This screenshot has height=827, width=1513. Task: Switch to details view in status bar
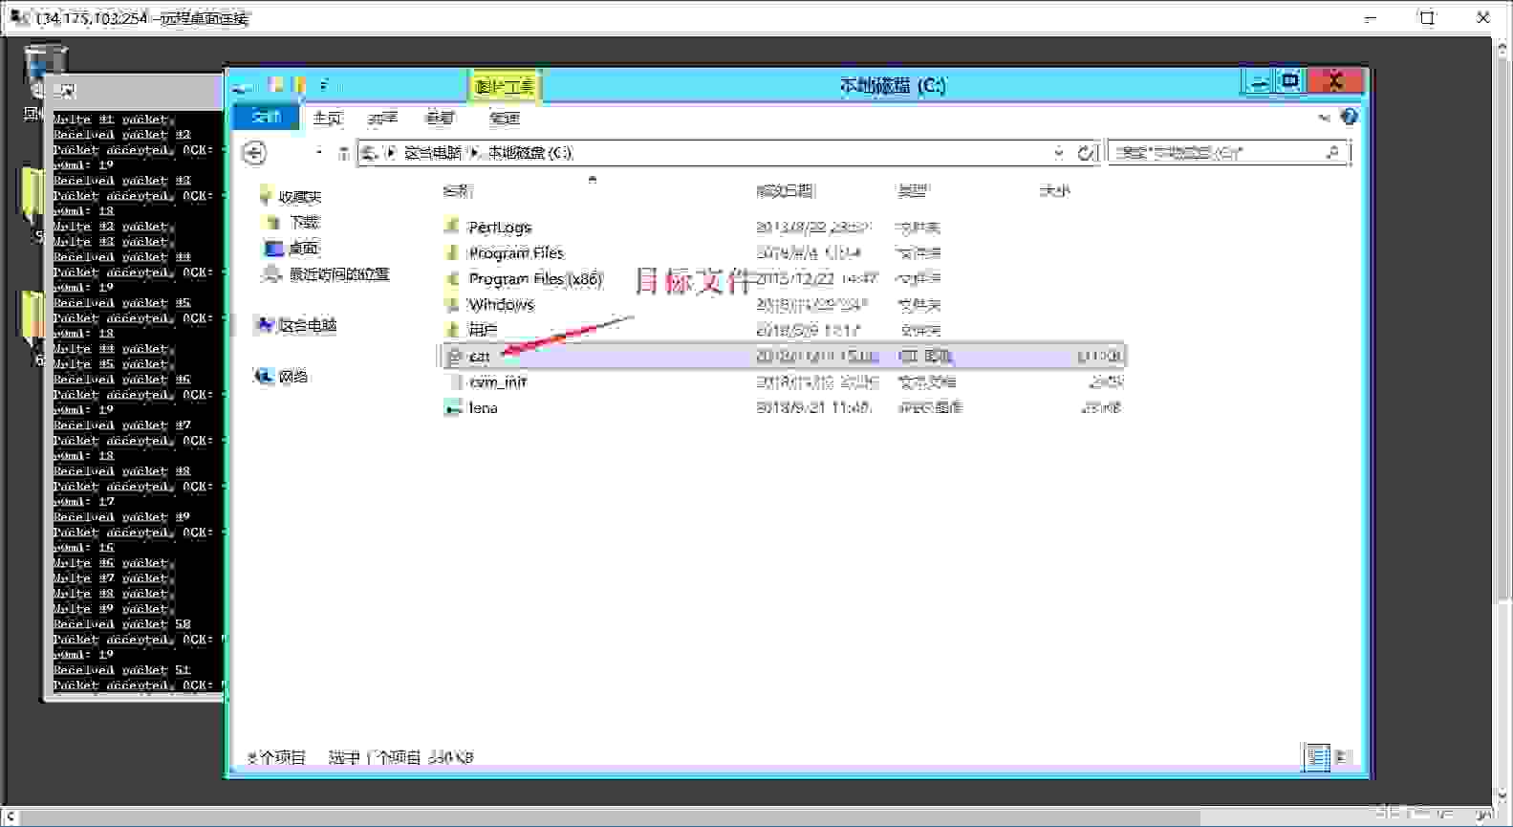[x=1317, y=757]
